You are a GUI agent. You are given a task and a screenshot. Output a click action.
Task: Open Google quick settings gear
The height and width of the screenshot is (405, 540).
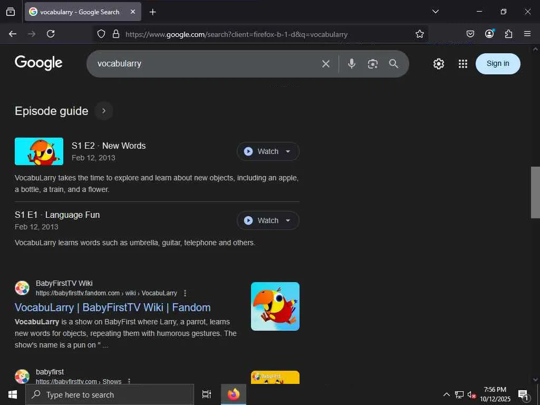pos(438,64)
